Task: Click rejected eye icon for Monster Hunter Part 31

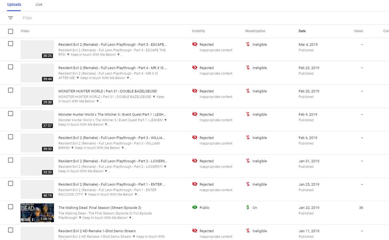Action: click(195, 91)
